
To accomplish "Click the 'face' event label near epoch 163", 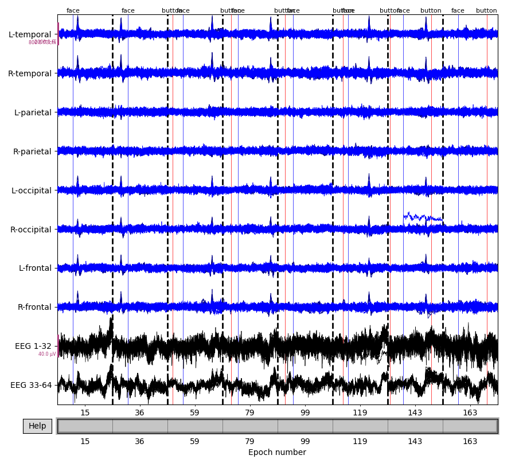I will [x=458, y=10].
